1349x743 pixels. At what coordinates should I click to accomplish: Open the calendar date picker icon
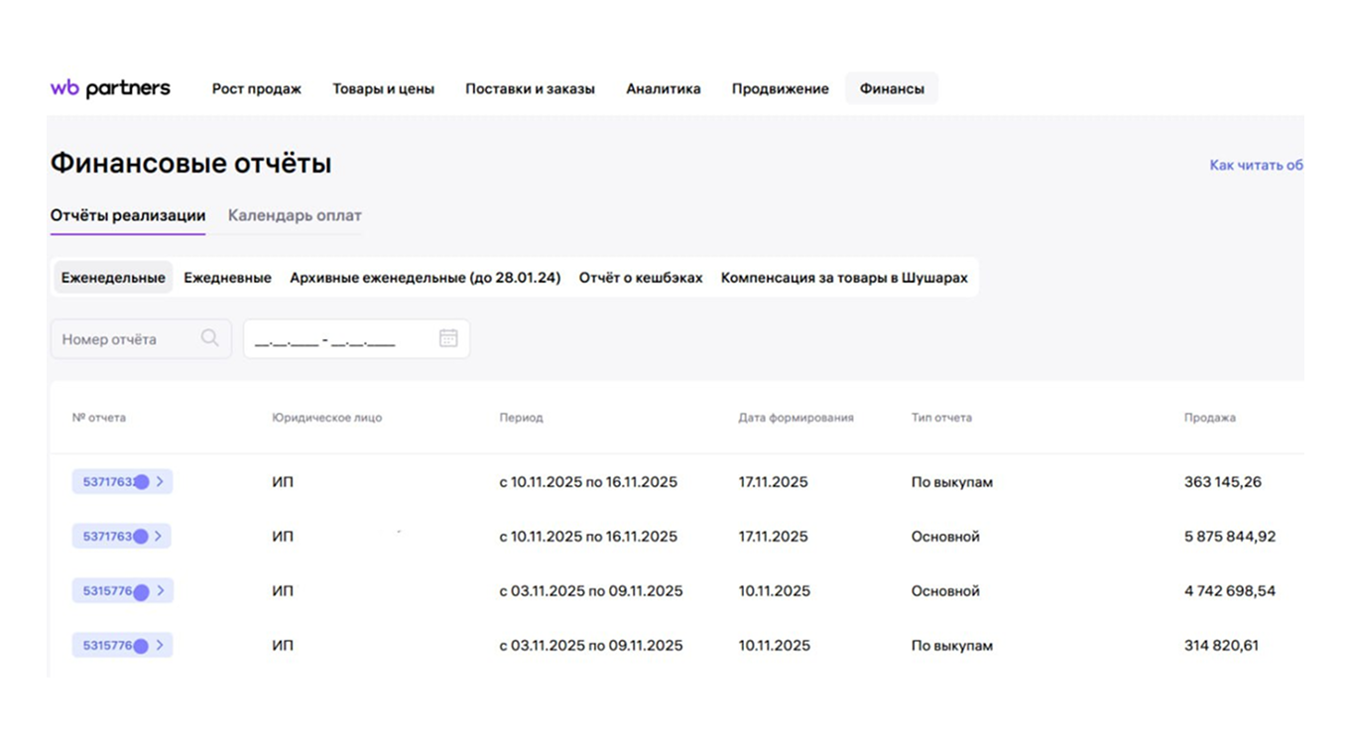click(x=448, y=338)
